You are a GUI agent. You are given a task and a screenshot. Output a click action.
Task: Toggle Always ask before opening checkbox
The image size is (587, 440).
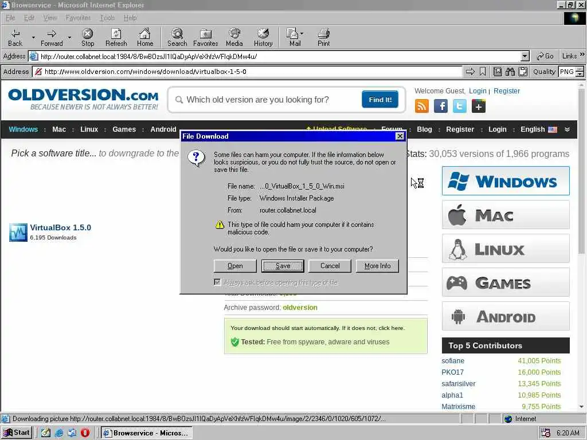[x=217, y=282]
